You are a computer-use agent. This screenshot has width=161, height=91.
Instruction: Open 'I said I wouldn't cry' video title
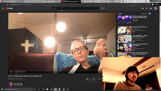click(140, 36)
